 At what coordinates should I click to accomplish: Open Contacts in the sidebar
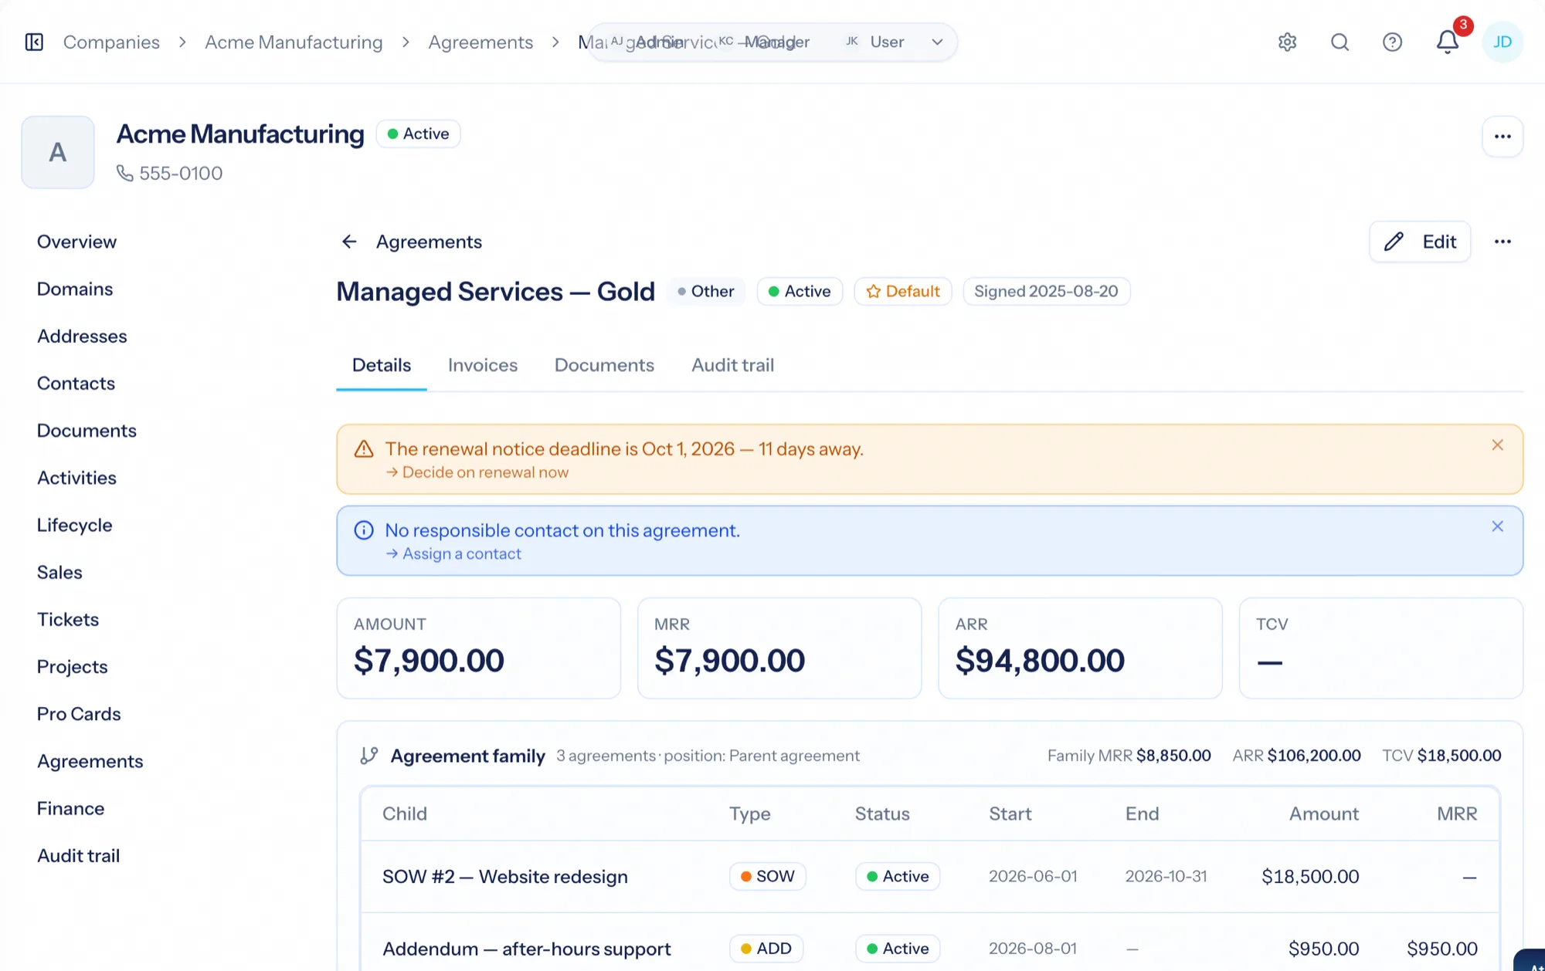click(76, 383)
